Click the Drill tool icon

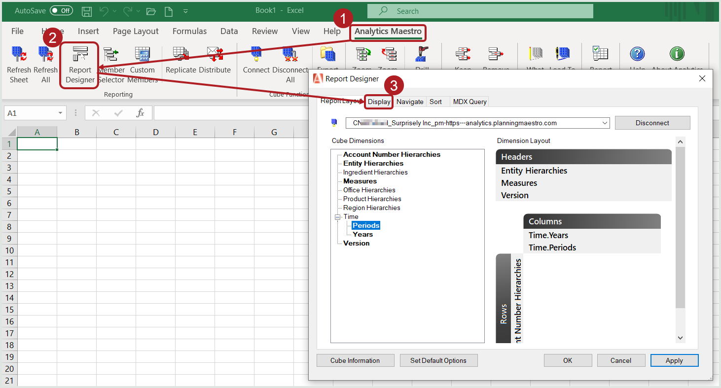click(422, 54)
